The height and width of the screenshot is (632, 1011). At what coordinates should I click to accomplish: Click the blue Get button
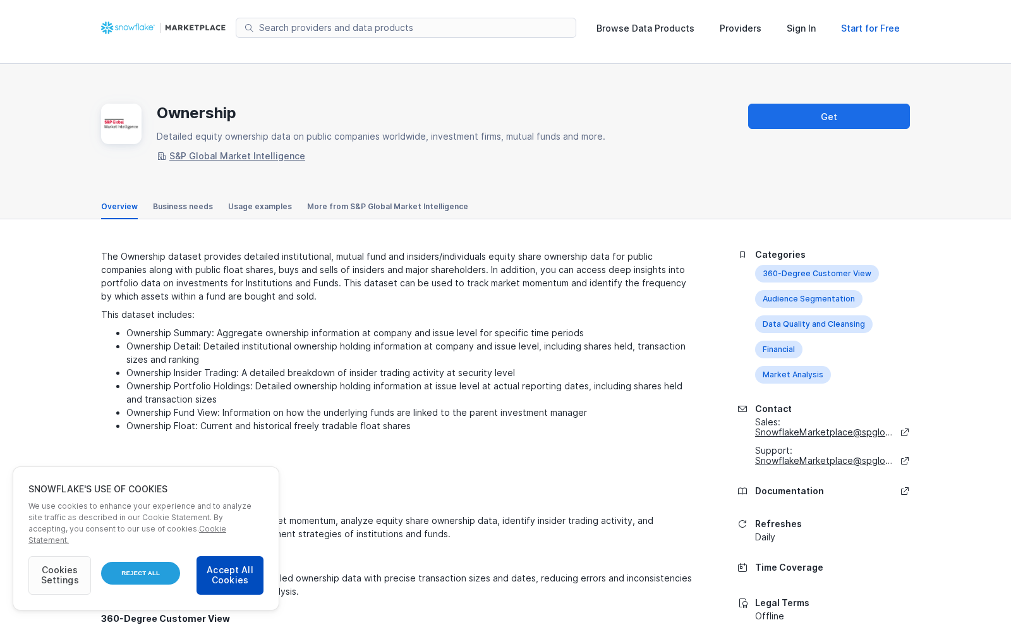(829, 116)
